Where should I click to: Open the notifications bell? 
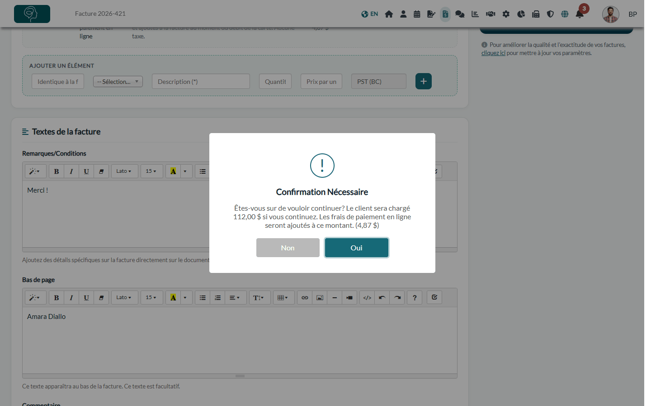[580, 14]
